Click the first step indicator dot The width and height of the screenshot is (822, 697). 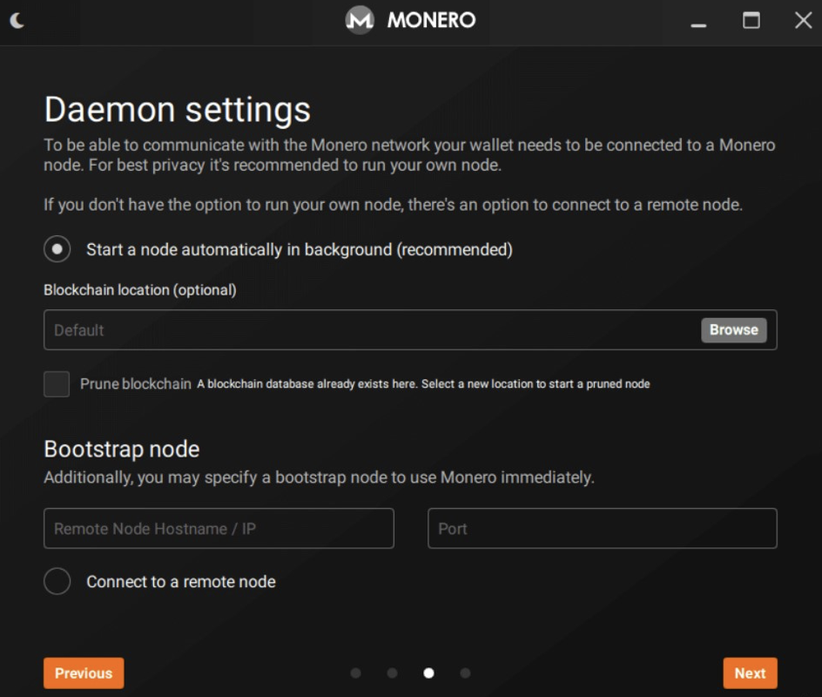[x=355, y=673]
